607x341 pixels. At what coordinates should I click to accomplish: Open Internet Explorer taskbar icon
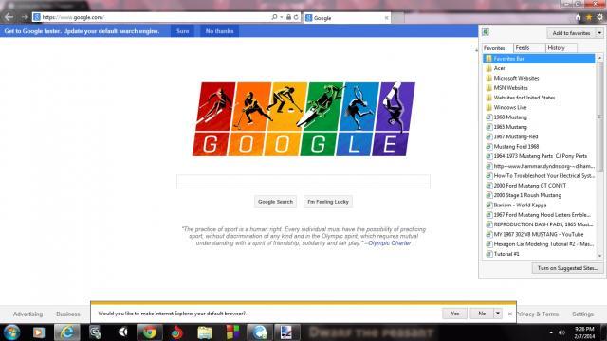[x=67, y=332]
